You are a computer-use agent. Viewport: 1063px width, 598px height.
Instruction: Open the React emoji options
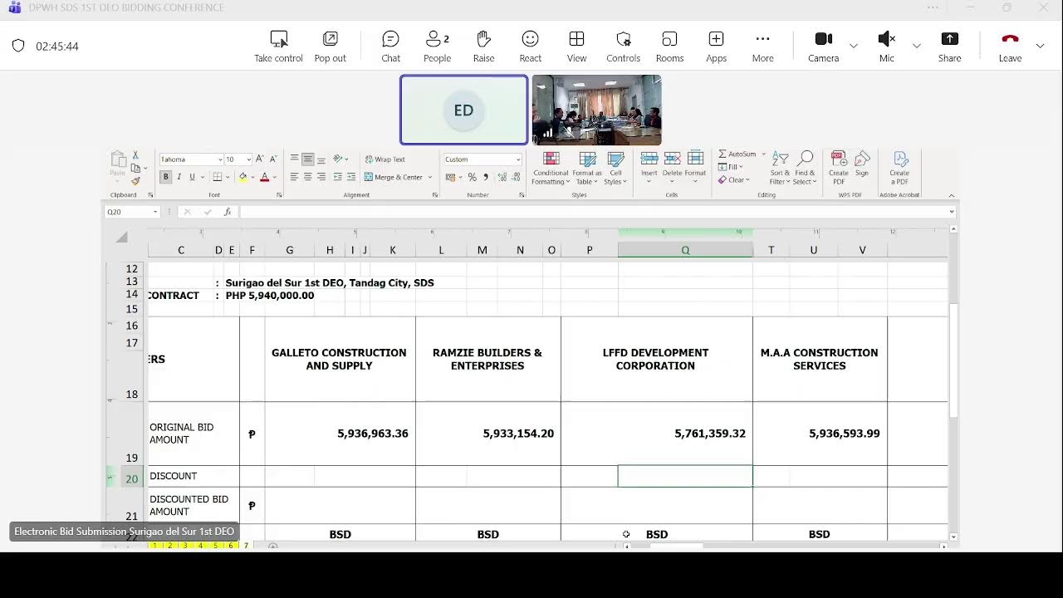pos(530,47)
